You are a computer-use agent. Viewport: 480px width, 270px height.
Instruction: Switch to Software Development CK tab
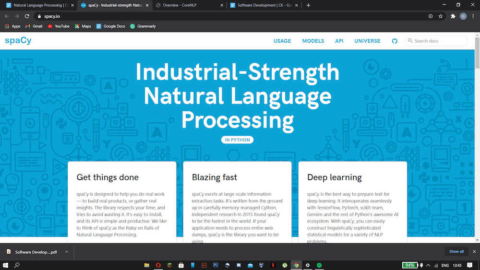coord(264,5)
